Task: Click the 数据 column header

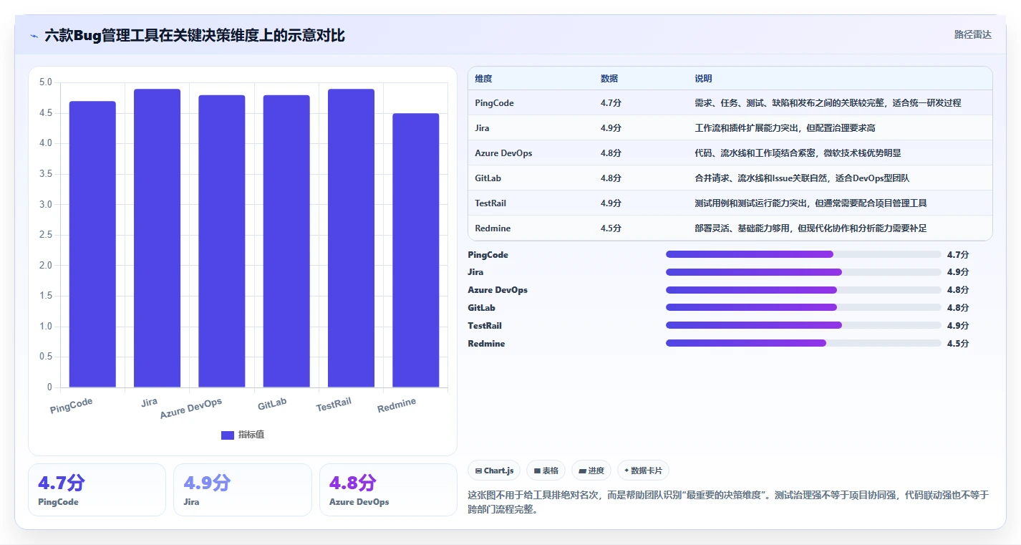Action: point(609,79)
